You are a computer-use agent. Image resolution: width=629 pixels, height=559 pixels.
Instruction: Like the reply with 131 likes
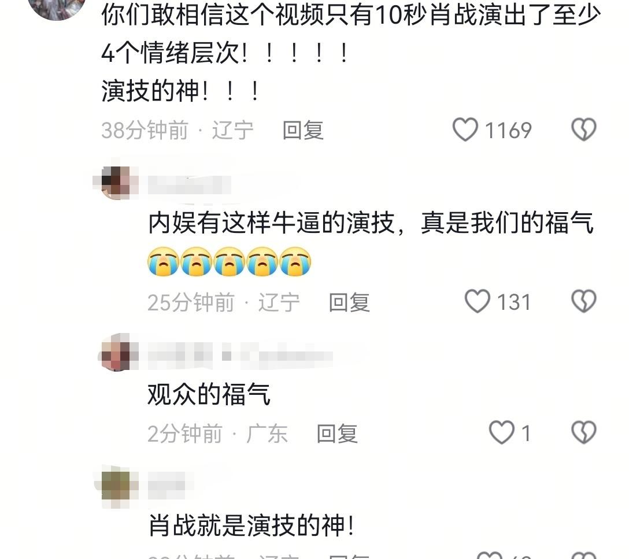click(478, 301)
